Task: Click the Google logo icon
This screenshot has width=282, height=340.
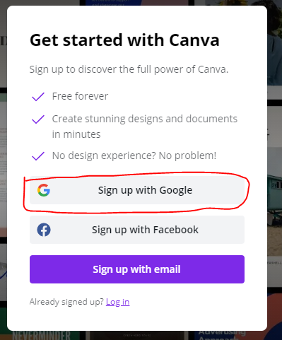Action: (x=44, y=190)
